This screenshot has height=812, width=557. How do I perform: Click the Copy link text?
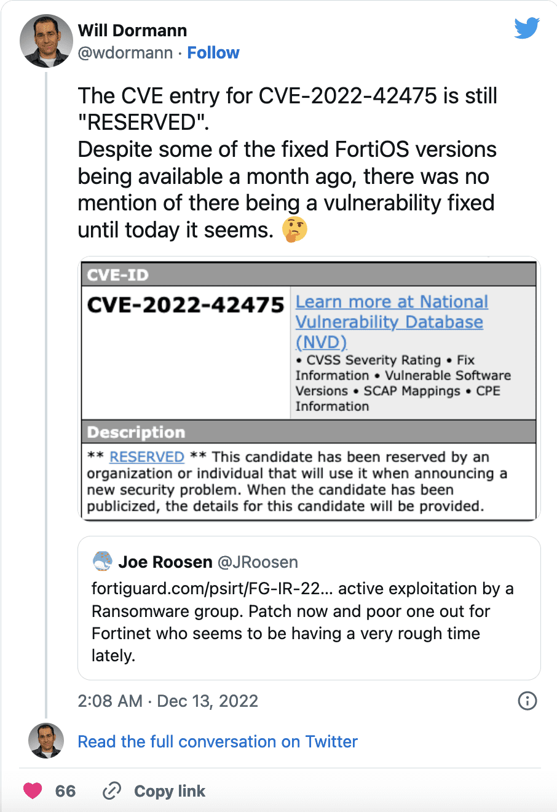170,791
